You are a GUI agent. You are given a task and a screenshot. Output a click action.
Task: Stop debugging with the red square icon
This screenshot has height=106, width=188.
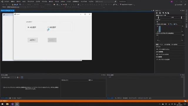[x=64, y=5]
